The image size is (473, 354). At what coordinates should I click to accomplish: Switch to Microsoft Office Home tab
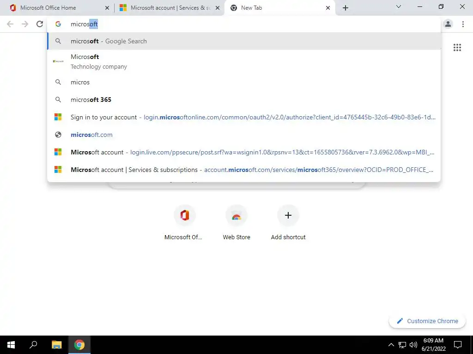tap(57, 8)
